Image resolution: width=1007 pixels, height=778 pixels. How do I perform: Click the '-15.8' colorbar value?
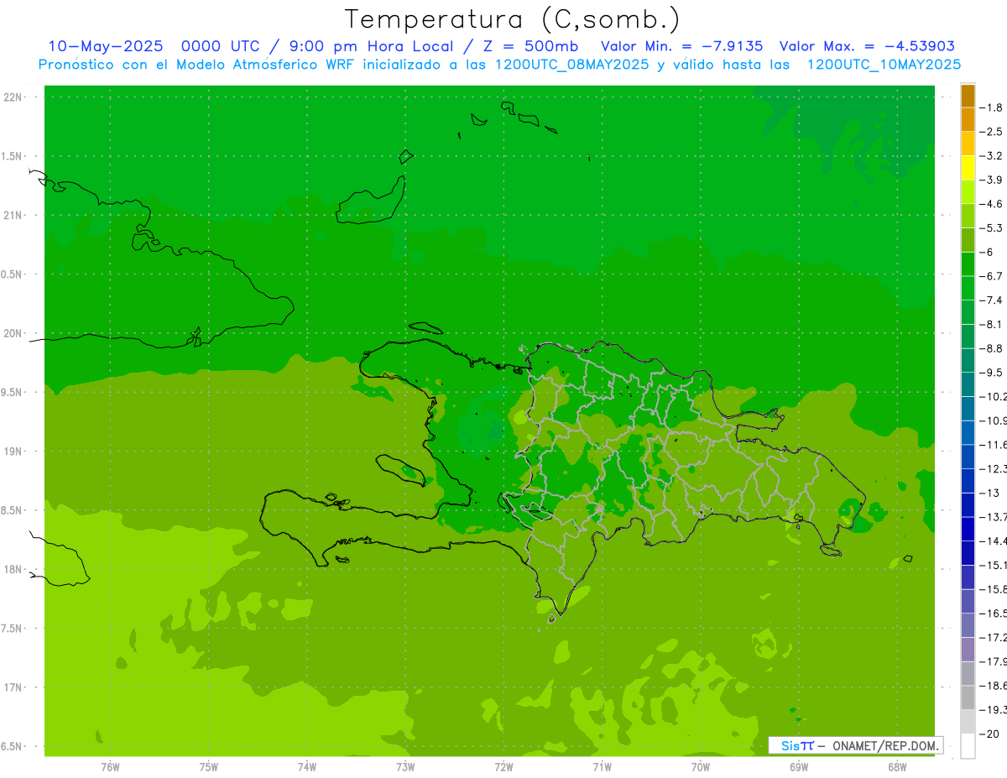coord(993,589)
